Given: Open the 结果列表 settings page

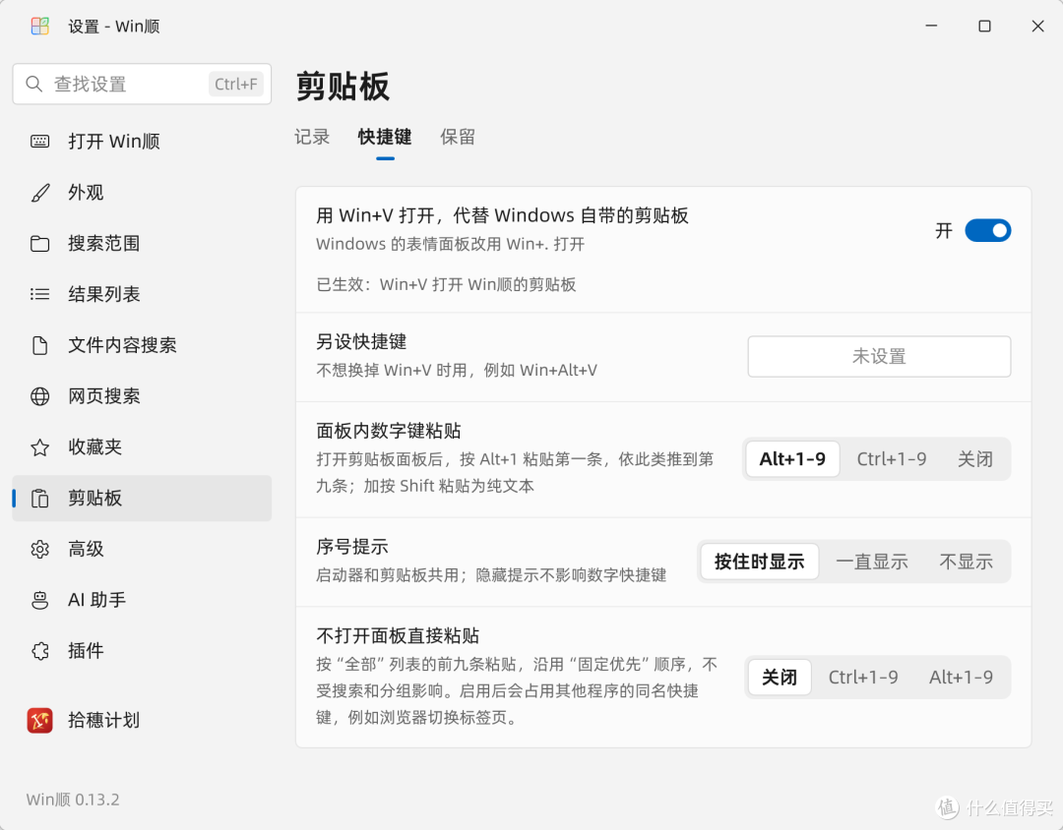Looking at the screenshot, I should [142, 294].
